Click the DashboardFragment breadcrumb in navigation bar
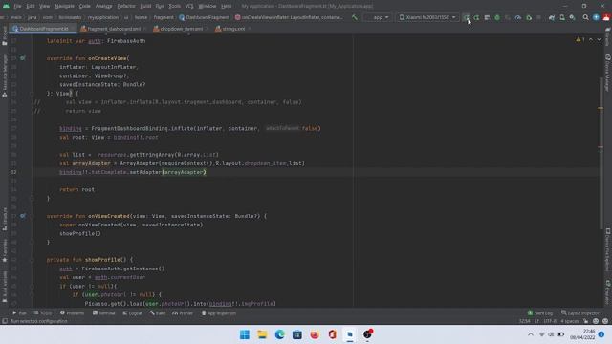Screen dimensions: 612x344 (x=205, y=17)
